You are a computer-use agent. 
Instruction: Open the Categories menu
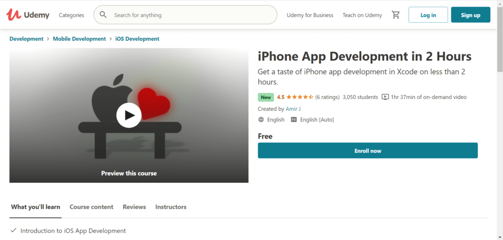click(x=72, y=15)
